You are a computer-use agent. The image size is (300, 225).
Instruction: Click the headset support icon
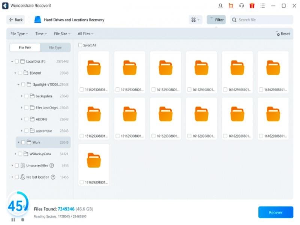click(241, 6)
